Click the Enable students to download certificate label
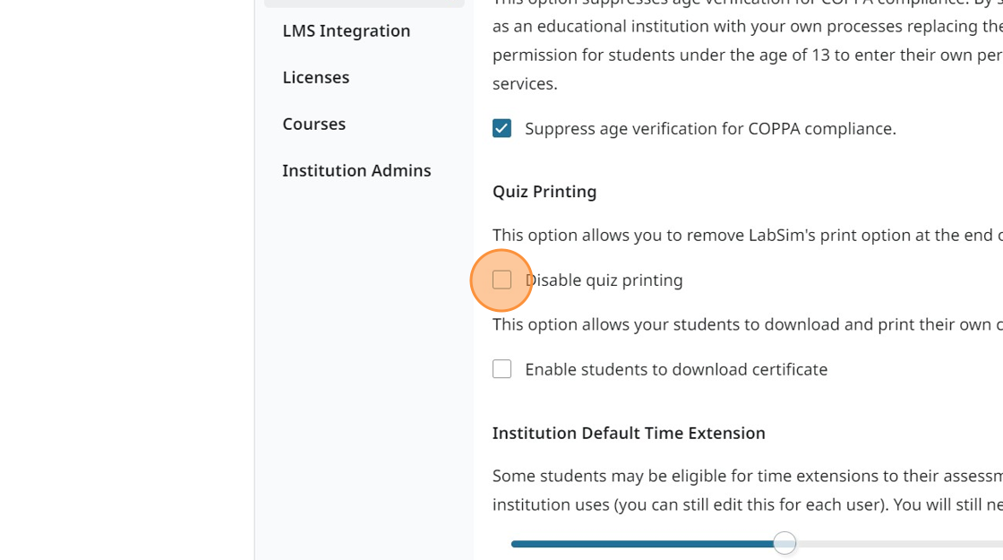The width and height of the screenshot is (1003, 560). click(676, 368)
